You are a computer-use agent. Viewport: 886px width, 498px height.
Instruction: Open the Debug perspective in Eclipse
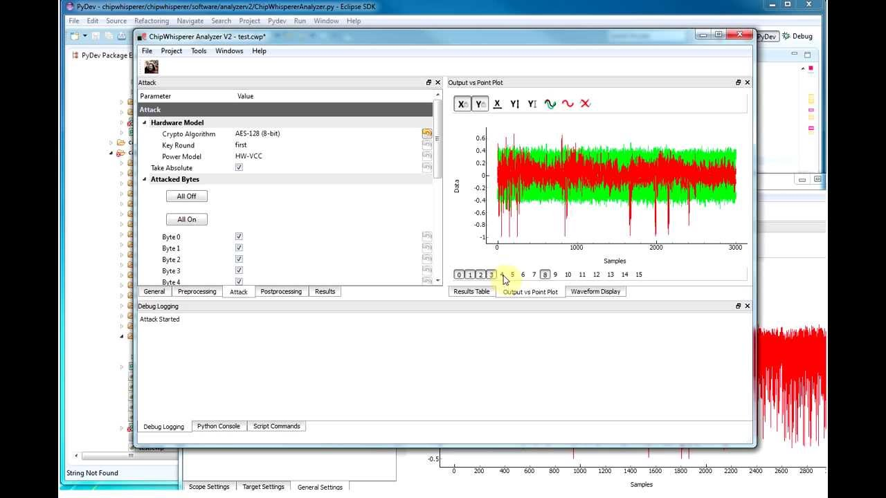tap(797, 36)
